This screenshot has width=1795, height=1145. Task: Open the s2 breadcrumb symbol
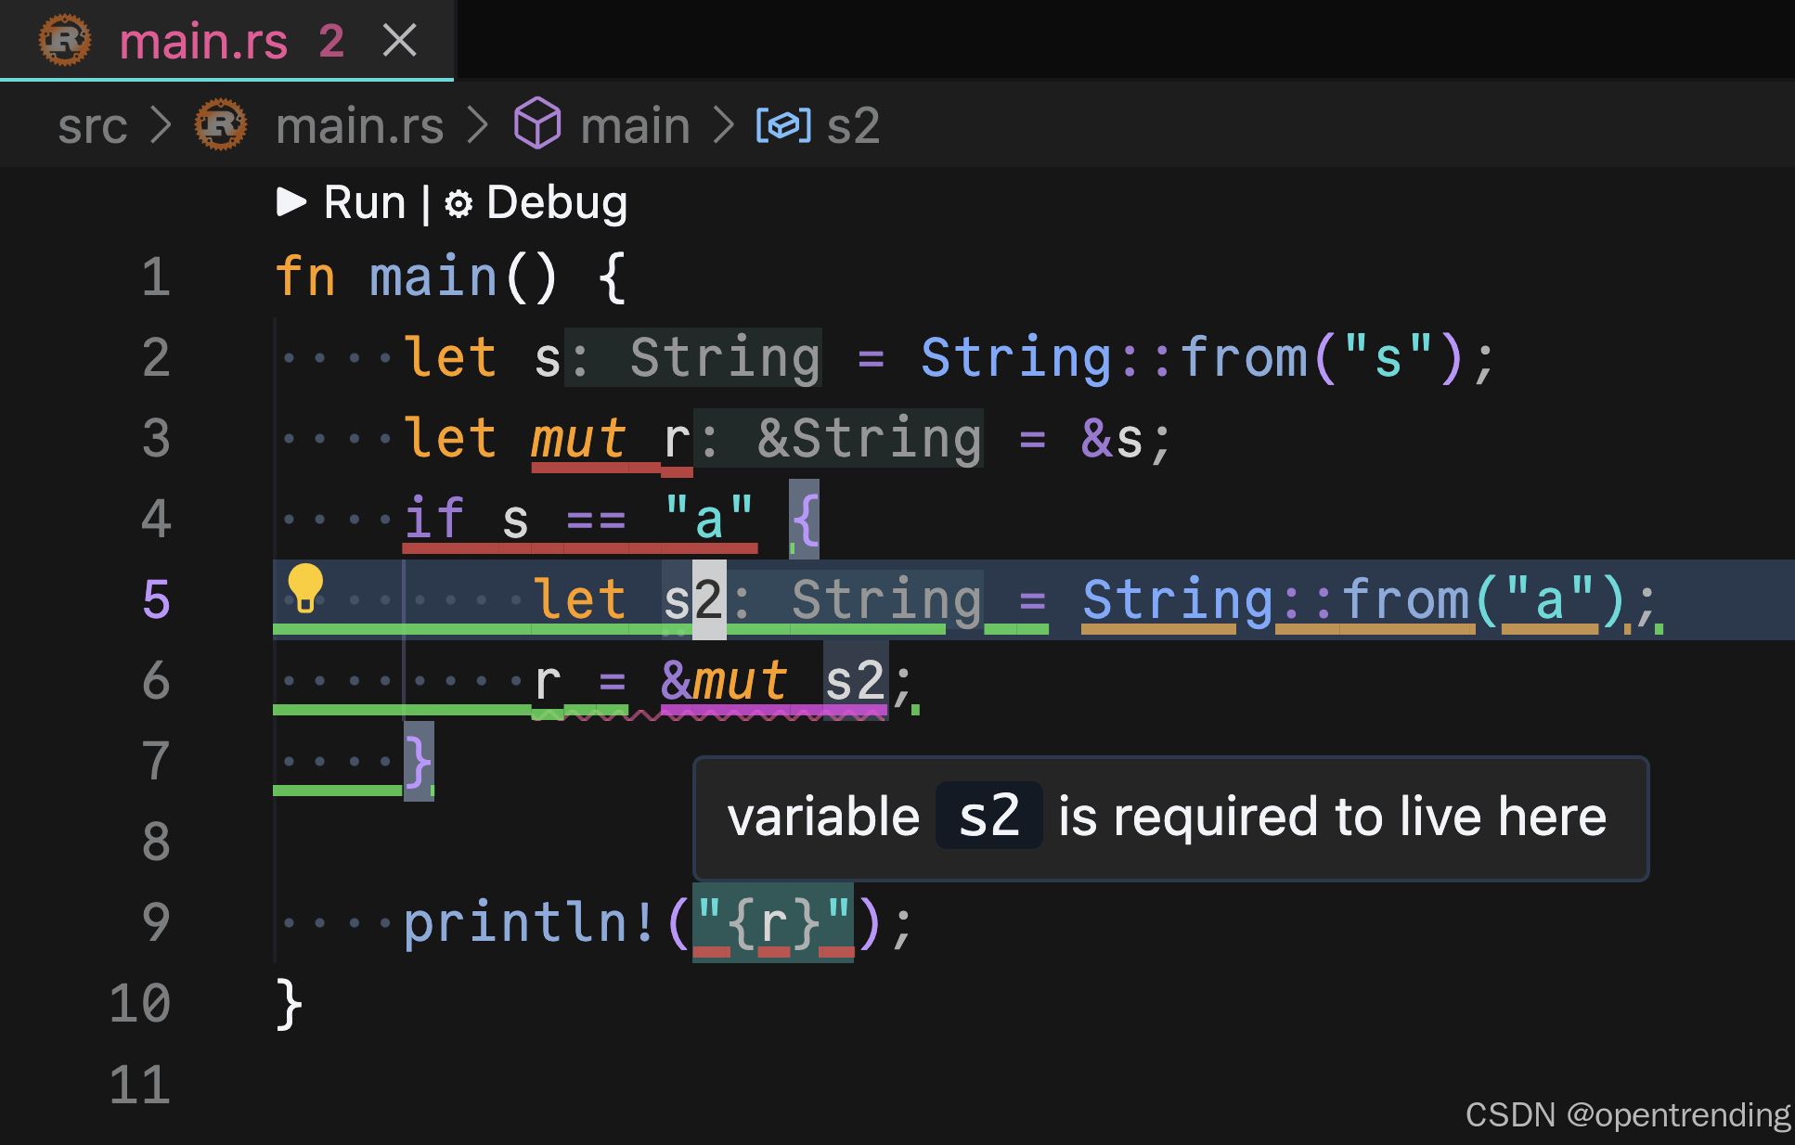[x=853, y=126]
